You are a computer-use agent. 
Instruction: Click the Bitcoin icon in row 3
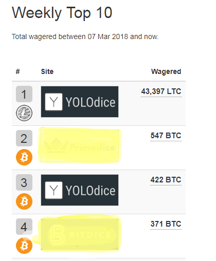coord(24,201)
